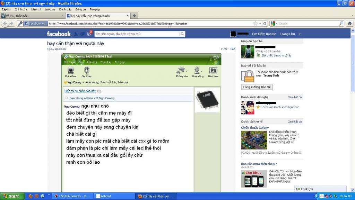Open a new Firefox tab with plus button
The image size is (355, 200).
pyautogui.click(x=134, y=16)
